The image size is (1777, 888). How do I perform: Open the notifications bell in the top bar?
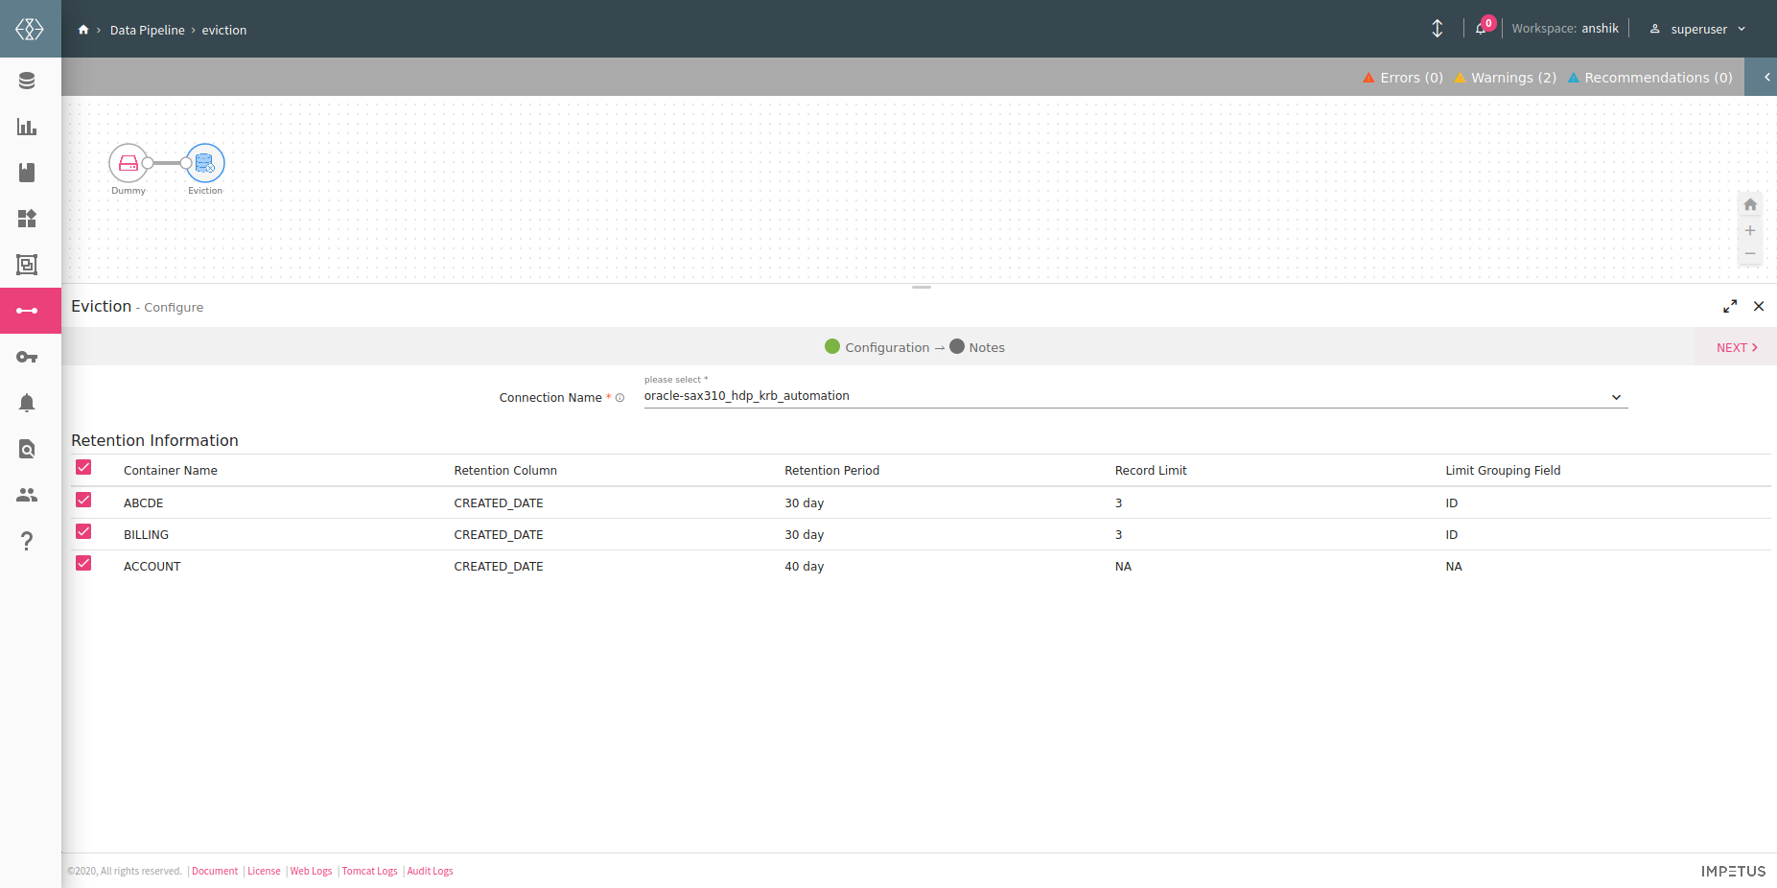(x=1481, y=29)
